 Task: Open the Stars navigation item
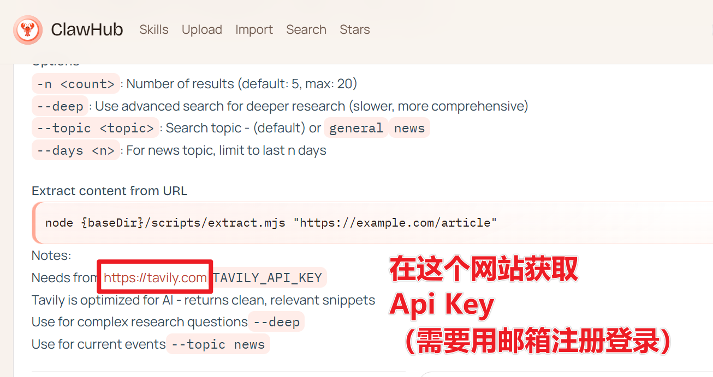355,29
